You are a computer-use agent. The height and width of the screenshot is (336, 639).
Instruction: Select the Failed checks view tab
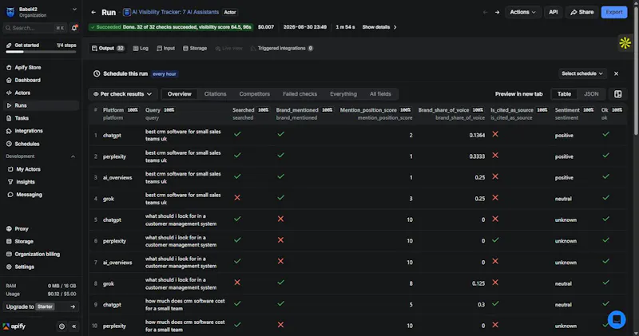[300, 94]
